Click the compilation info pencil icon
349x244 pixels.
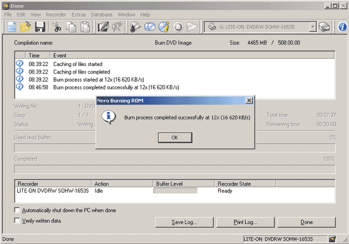103,27
